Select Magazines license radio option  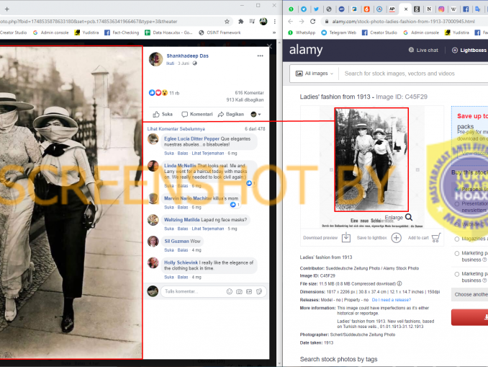click(457, 239)
